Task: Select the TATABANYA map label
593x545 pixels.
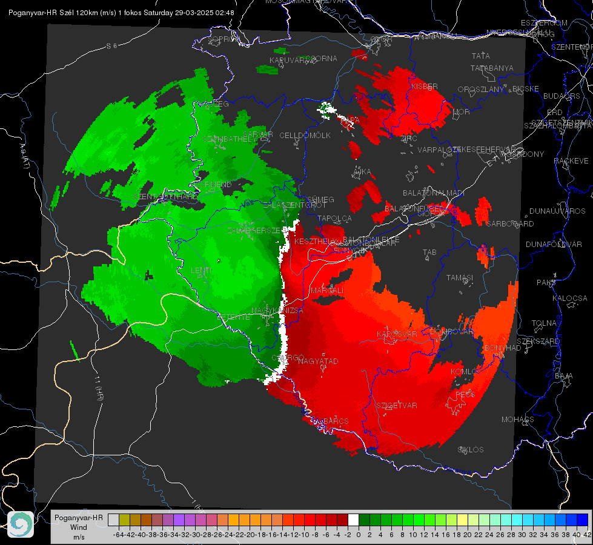Action: (492, 68)
